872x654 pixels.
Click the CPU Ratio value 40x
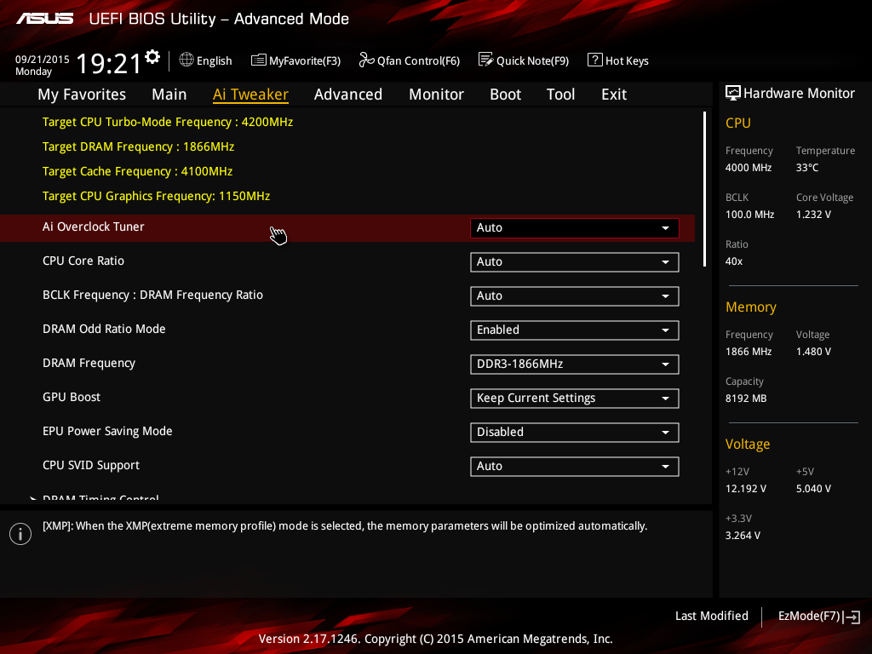[x=734, y=261]
